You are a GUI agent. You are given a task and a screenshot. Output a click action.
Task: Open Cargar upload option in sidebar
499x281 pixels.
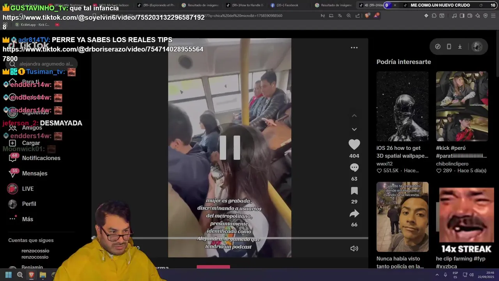tap(24, 143)
